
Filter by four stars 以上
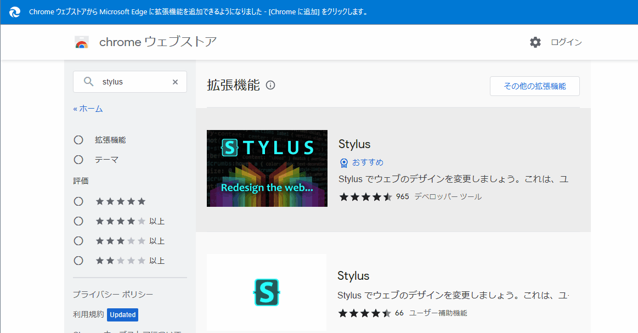pos(78,221)
